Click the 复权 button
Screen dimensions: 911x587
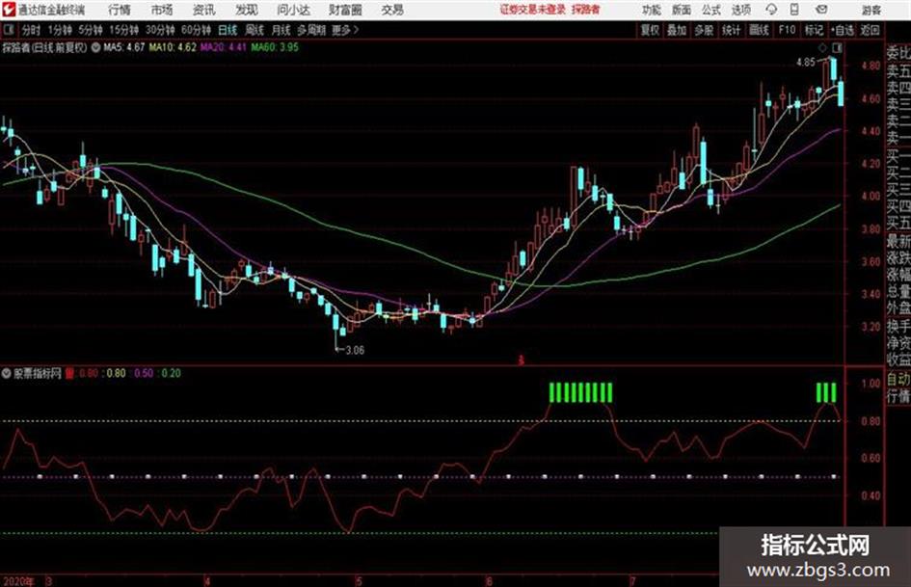click(650, 30)
